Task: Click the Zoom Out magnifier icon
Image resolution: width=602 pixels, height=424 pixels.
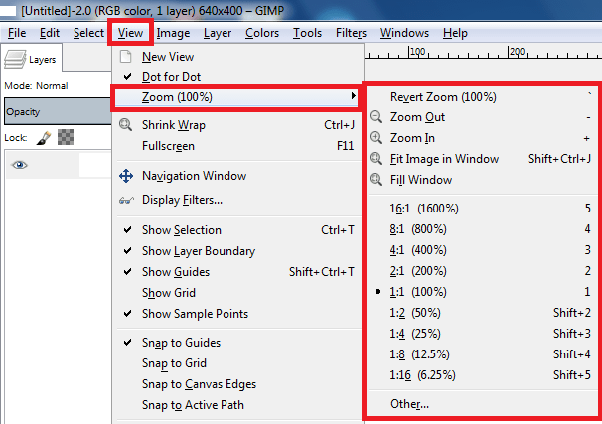Action: point(376,117)
